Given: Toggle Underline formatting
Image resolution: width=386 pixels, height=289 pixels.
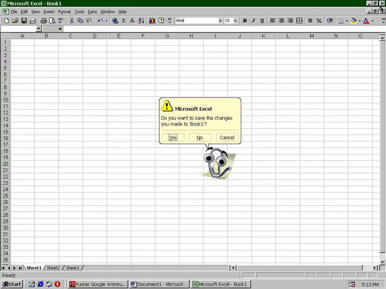Looking at the screenshot, I should coord(262,21).
